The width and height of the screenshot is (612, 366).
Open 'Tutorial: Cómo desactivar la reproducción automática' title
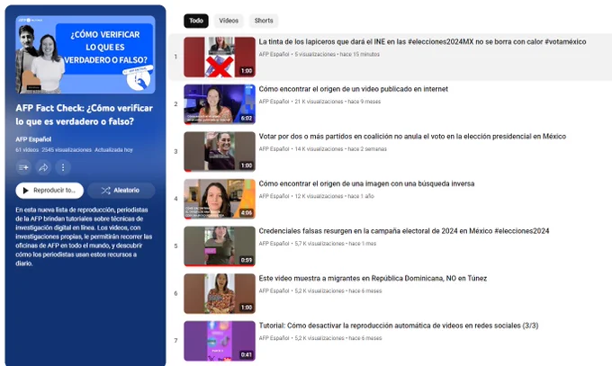(399, 326)
